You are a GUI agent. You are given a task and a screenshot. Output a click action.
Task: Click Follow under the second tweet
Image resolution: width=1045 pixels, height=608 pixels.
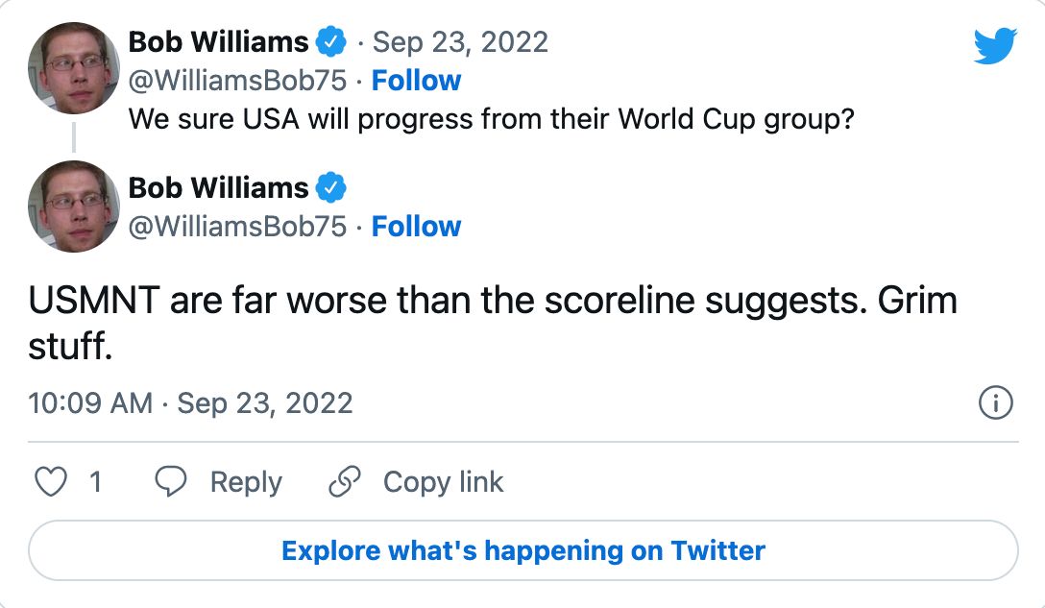click(417, 227)
